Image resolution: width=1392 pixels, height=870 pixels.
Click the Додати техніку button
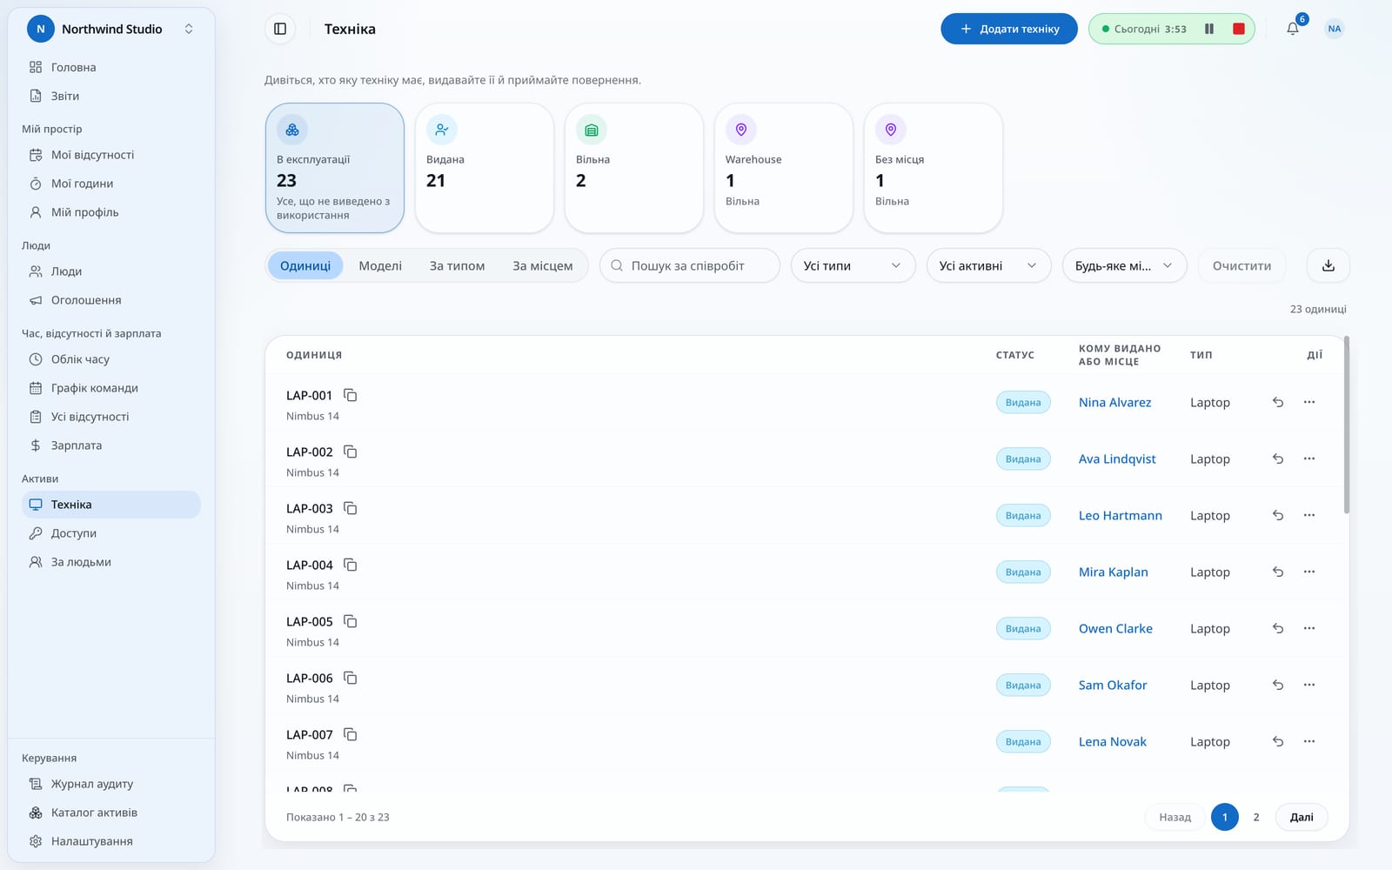tap(1009, 29)
